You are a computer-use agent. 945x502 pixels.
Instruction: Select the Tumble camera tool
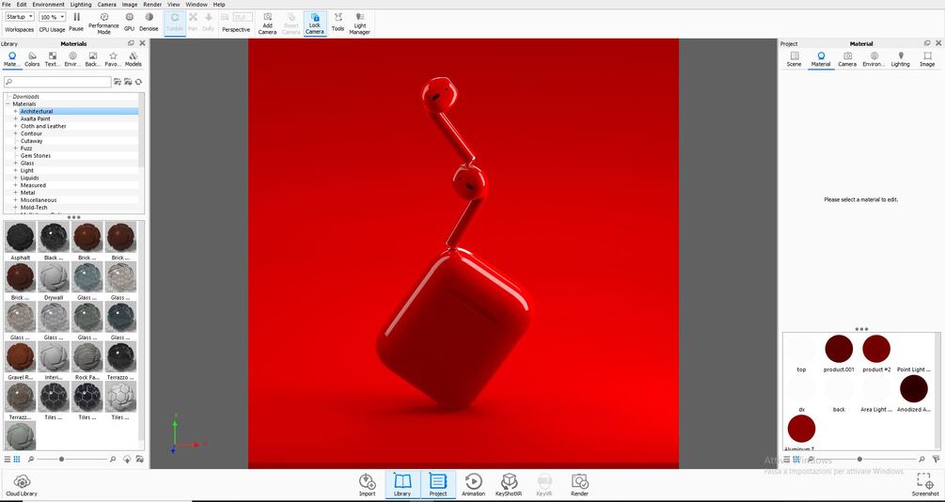click(175, 23)
